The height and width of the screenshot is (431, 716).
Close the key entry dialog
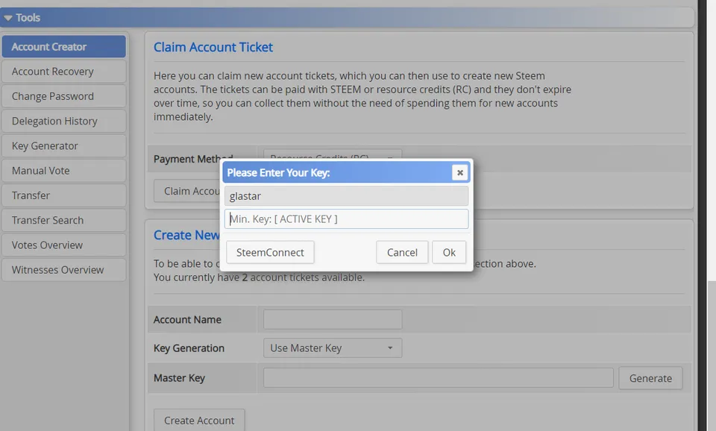click(460, 172)
